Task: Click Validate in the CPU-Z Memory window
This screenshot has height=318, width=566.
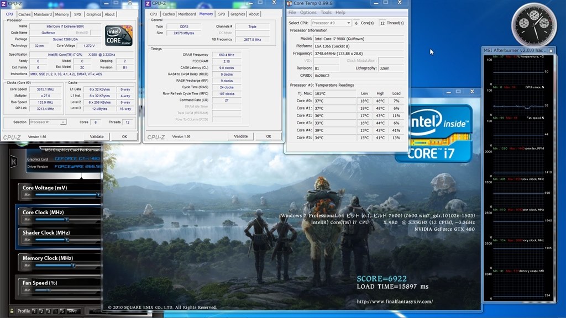Action: tap(241, 136)
